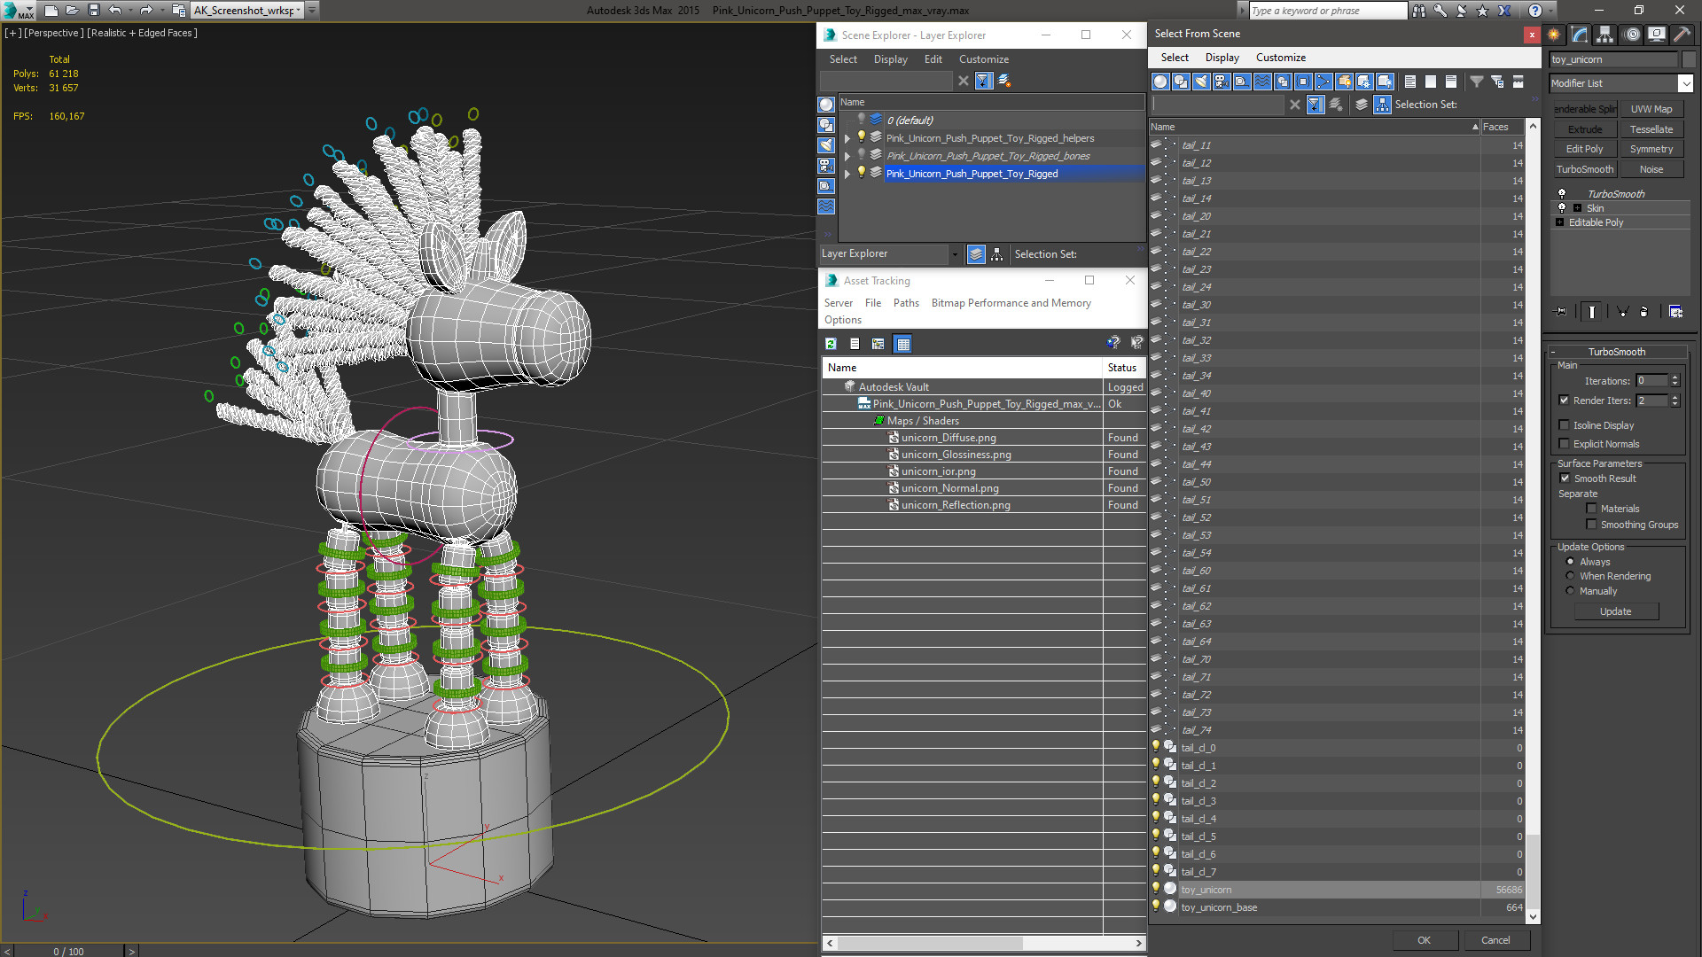Open the Utilities hammer tab
Viewport: 1702px width, 957px height.
point(1682,35)
